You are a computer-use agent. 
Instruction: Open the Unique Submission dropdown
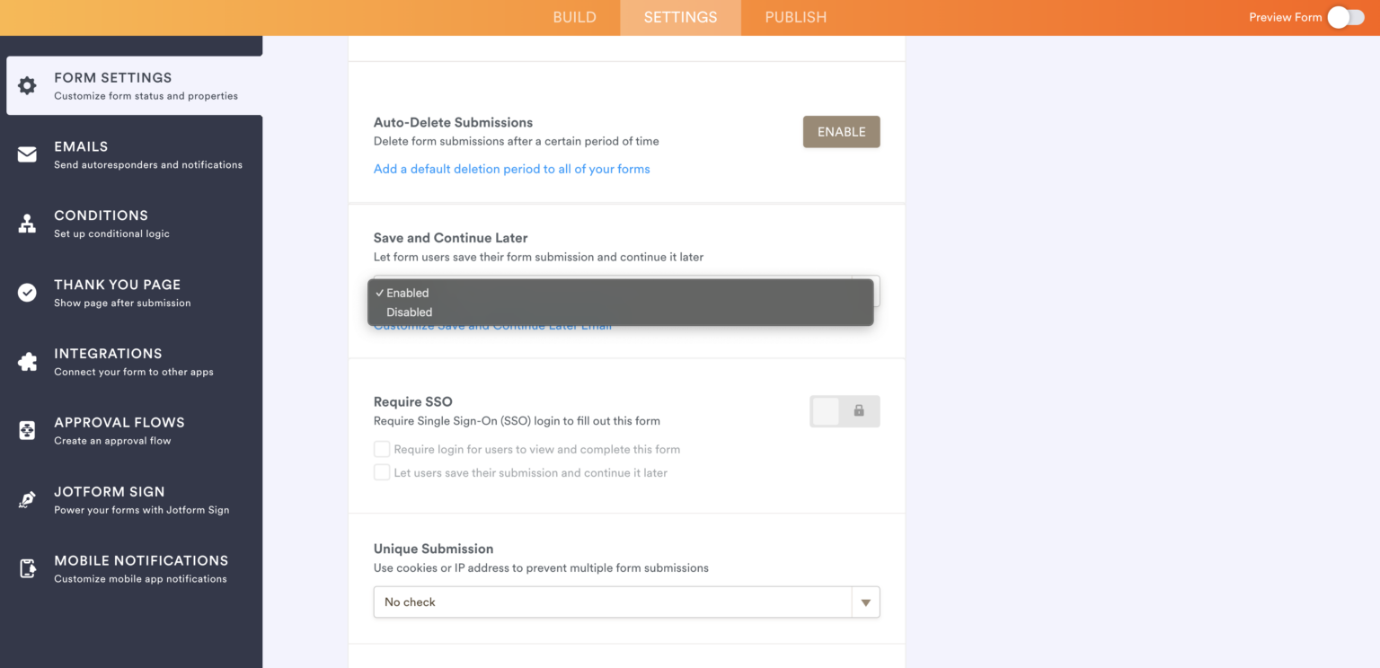[863, 602]
